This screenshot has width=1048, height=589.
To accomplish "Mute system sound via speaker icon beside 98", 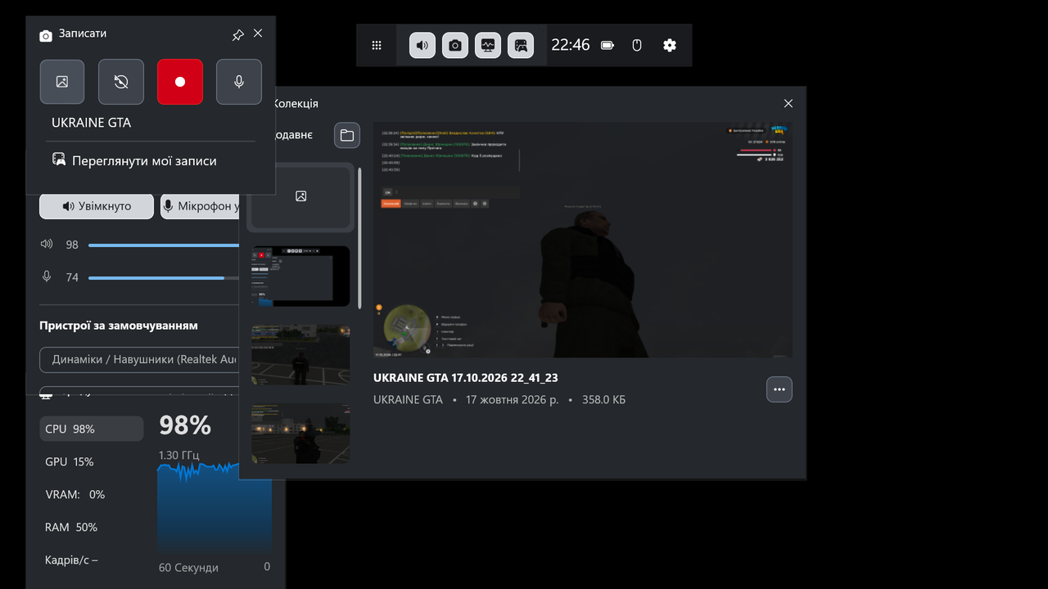I will point(47,245).
